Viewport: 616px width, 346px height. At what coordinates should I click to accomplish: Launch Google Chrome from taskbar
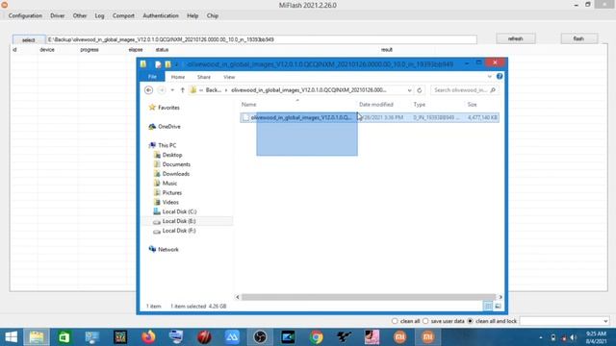click(317, 337)
